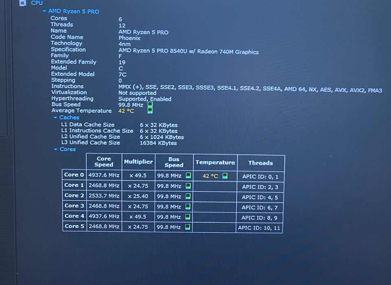The height and width of the screenshot is (285, 391).
Task: Click the Extended Family value 19
Action: click(122, 62)
